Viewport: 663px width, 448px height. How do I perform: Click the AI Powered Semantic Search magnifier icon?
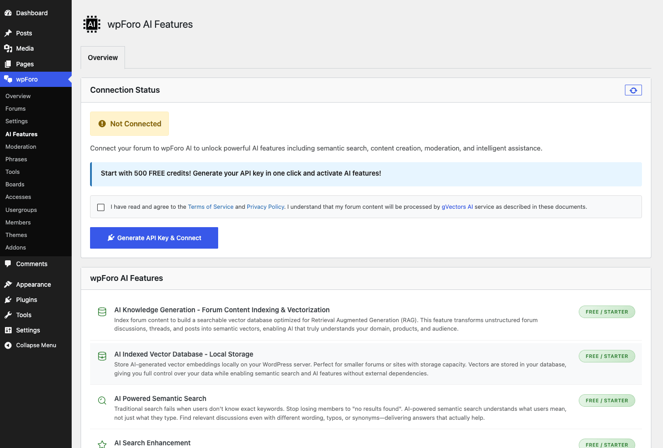[102, 401]
